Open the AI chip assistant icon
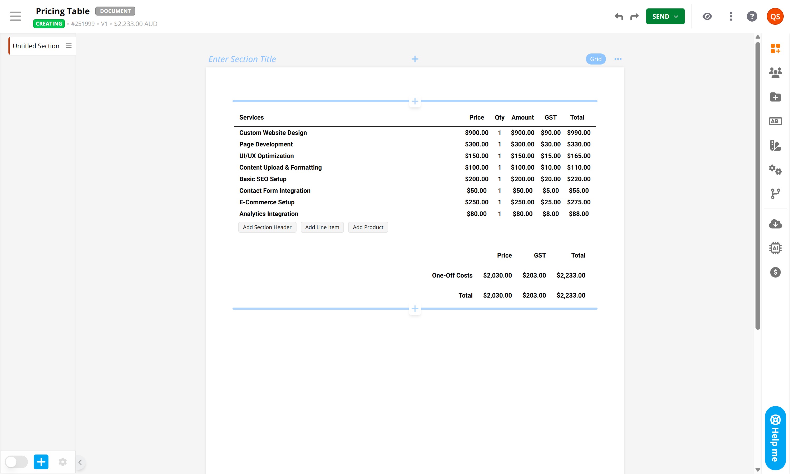 [775, 248]
